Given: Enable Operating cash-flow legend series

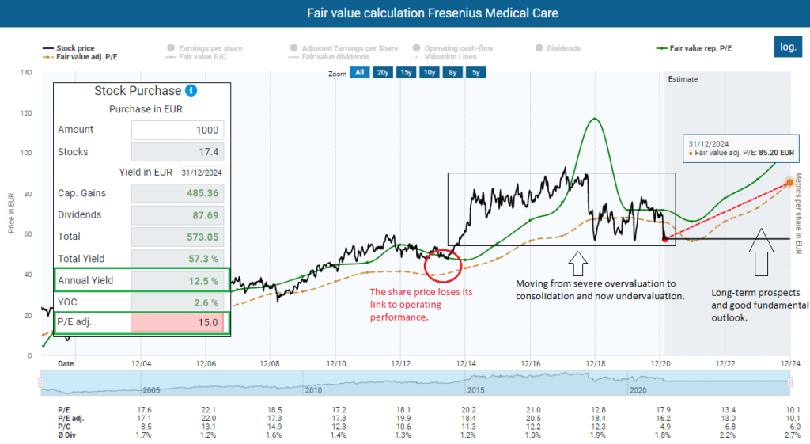Looking at the screenshot, I should click(x=453, y=48).
